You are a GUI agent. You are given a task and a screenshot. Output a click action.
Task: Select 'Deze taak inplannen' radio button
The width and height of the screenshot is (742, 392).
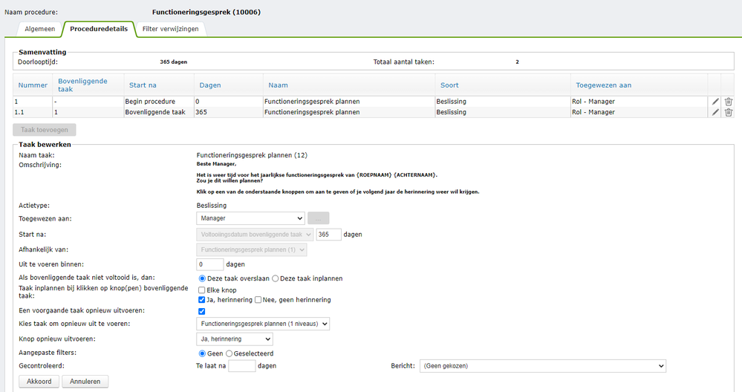[x=275, y=278]
